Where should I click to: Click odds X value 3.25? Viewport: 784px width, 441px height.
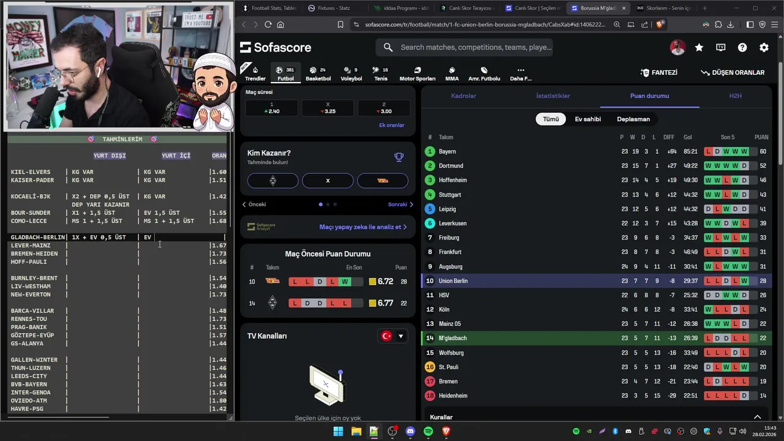(328, 108)
